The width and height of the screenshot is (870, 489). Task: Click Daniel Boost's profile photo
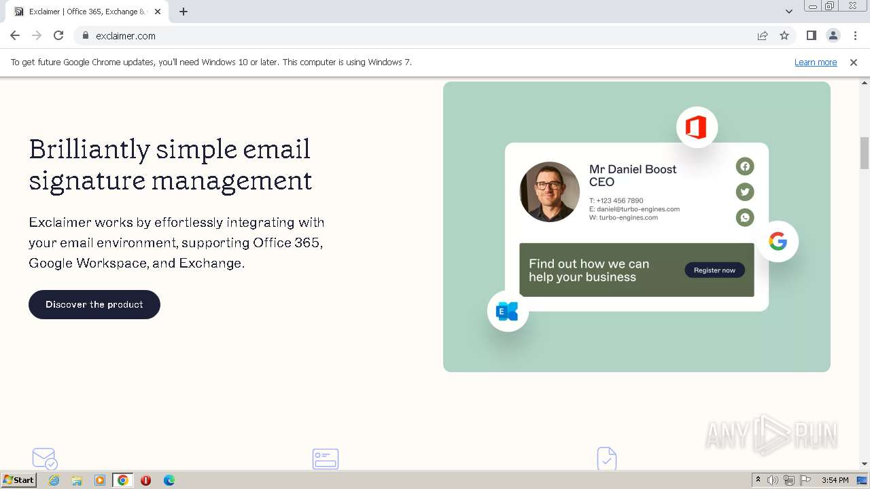click(x=550, y=192)
